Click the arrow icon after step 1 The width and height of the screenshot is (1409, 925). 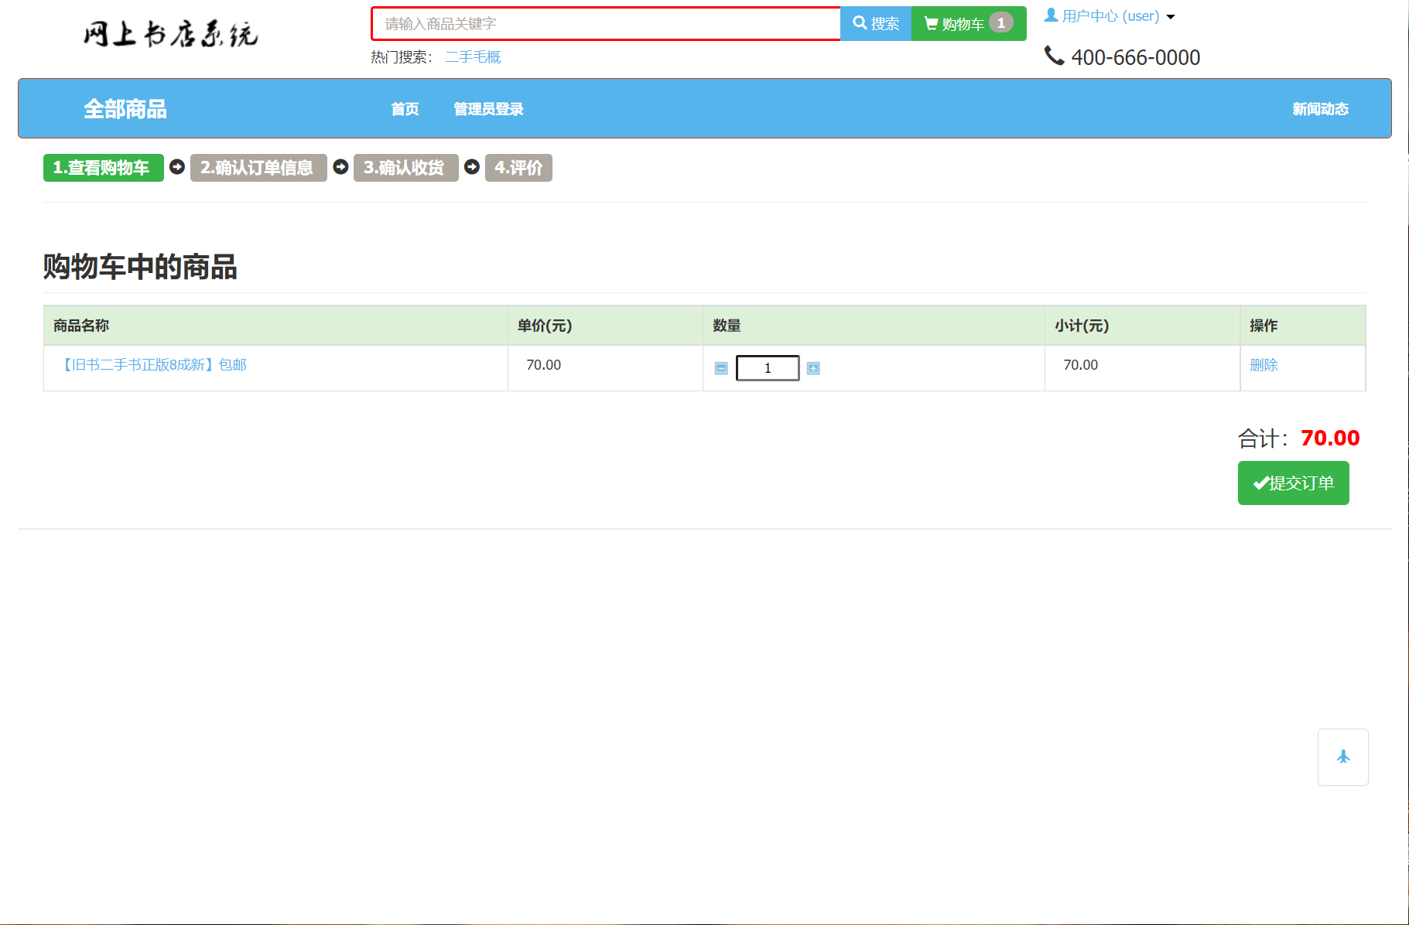point(177,167)
